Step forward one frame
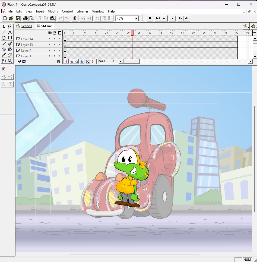This screenshot has width=257, height=262. tap(180, 18)
